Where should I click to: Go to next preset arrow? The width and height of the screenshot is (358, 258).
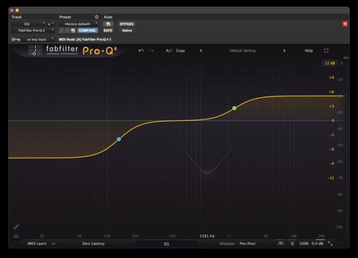pyautogui.click(x=284, y=51)
